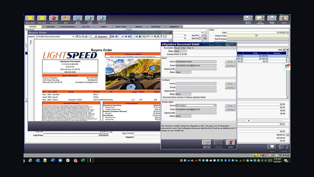Click the Buyer Desktop button
The image size is (314, 177).
230,65
